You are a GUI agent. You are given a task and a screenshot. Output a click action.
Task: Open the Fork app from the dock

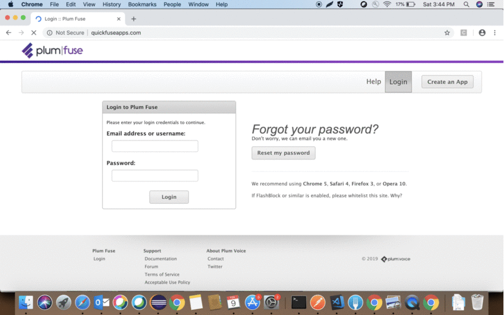point(355,302)
